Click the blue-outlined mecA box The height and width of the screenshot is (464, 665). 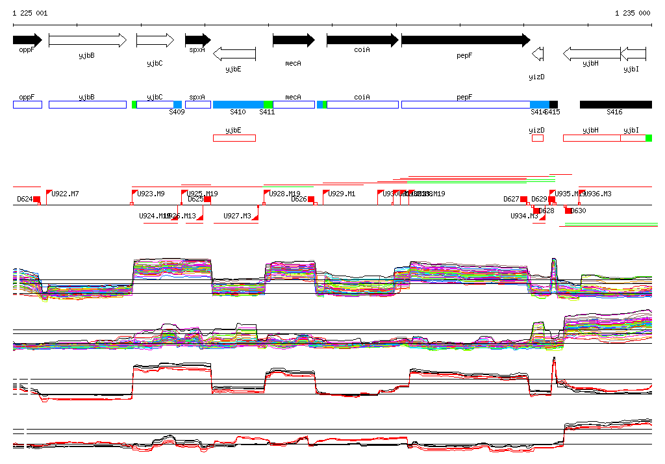pyautogui.click(x=294, y=105)
